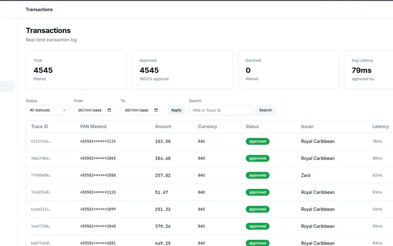
Task: Select trace ID 40a1fdb6
Action: coord(41,158)
